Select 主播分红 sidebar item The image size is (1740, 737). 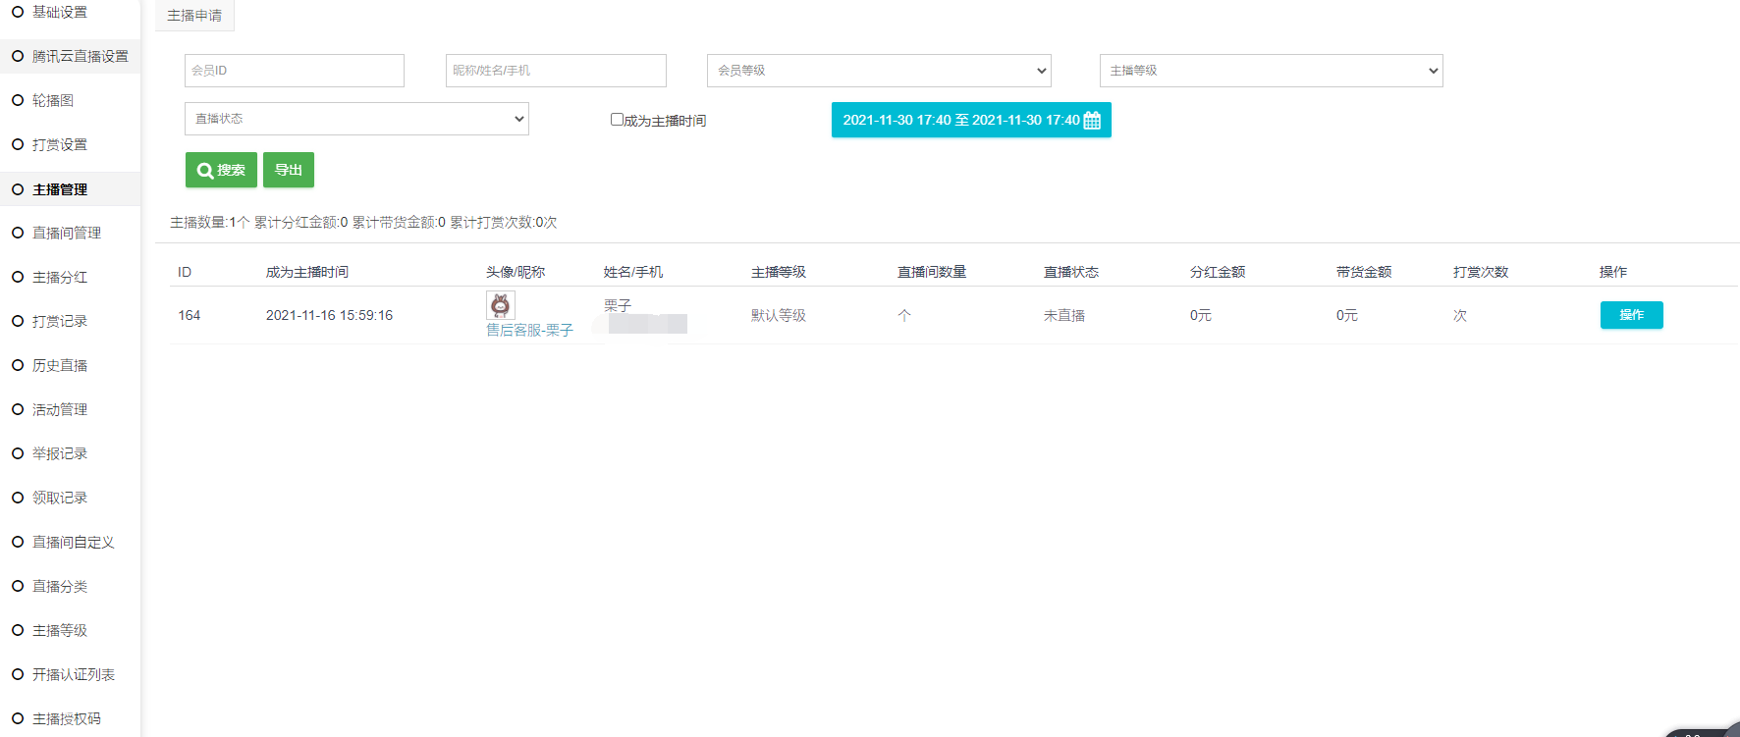(x=60, y=277)
